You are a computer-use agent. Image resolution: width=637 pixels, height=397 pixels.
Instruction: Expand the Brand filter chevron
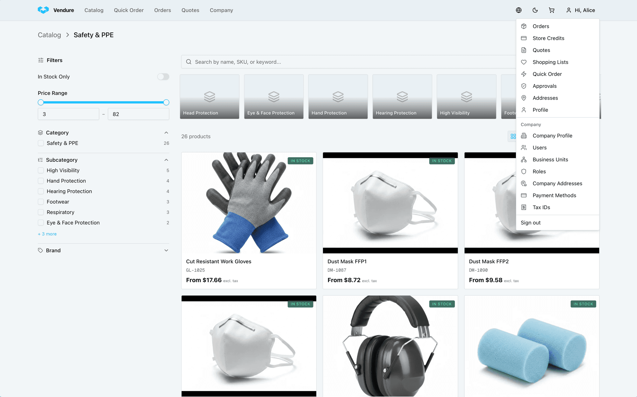166,250
